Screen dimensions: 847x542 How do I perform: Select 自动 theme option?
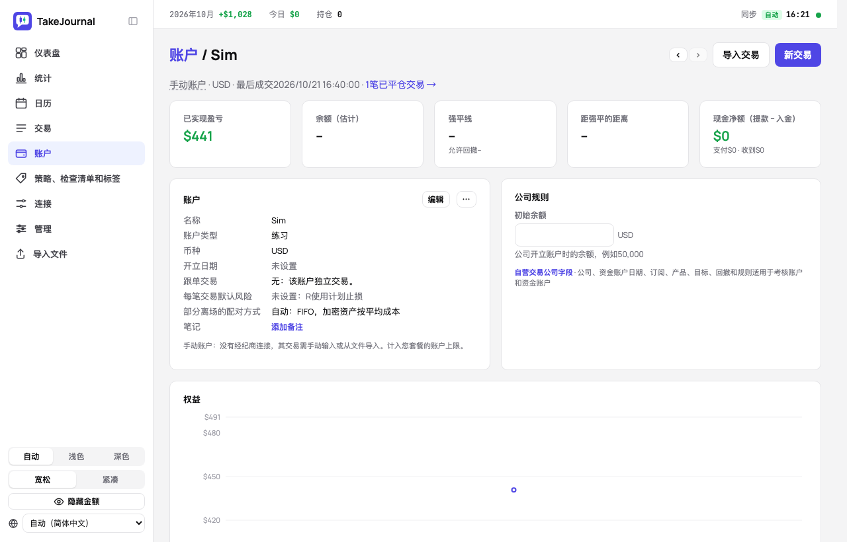click(31, 457)
